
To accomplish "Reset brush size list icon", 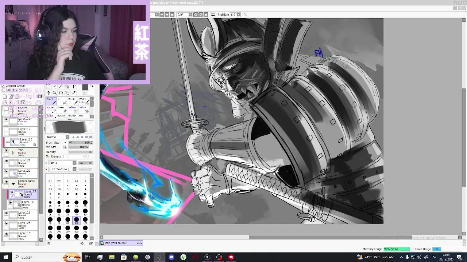I will (x=82, y=243).
